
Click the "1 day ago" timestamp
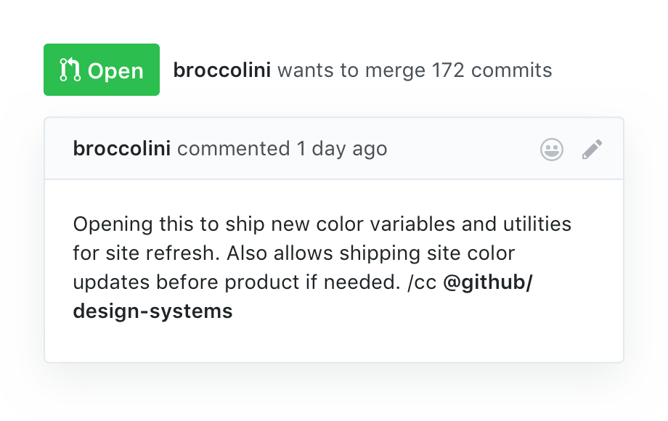click(341, 149)
